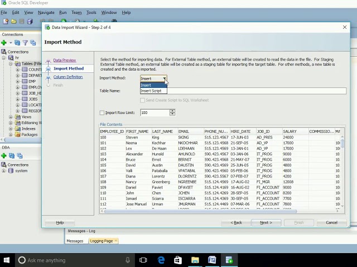This screenshot has height=267, width=357.
Task: Click the Views folder icon in the tree
Action: 18,117
